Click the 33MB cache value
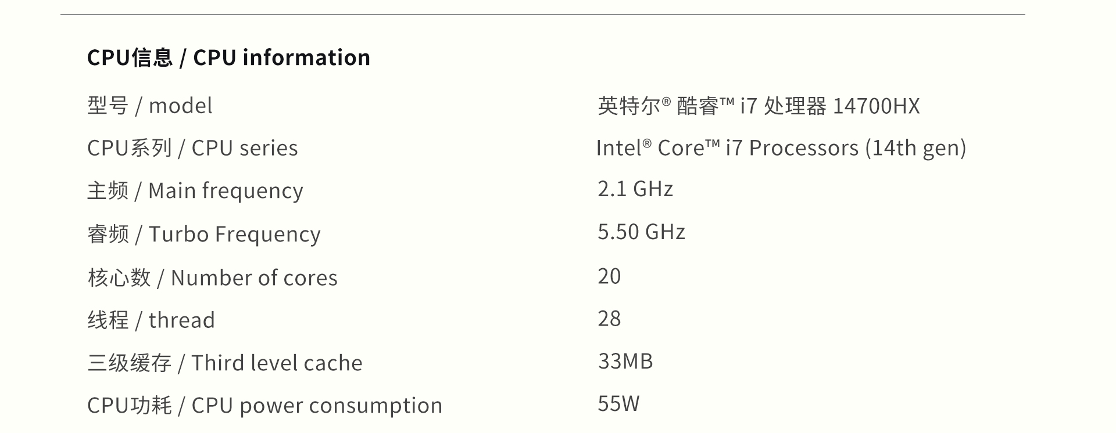The image size is (1116, 433). point(625,361)
